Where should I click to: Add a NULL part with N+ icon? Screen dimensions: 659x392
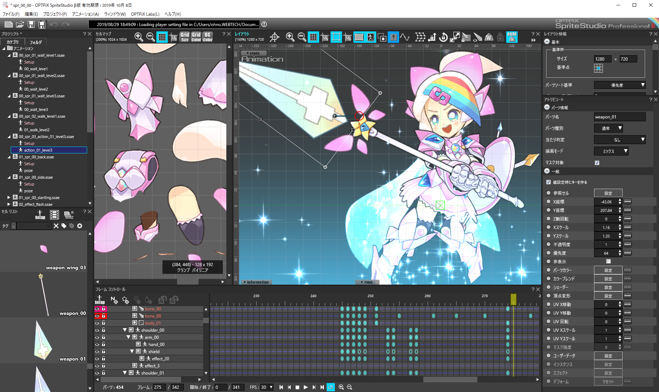pyautogui.click(x=114, y=300)
